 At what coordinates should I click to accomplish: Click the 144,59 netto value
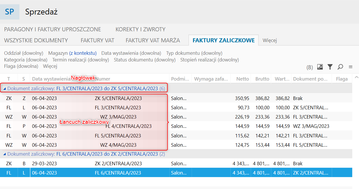(x=243, y=126)
